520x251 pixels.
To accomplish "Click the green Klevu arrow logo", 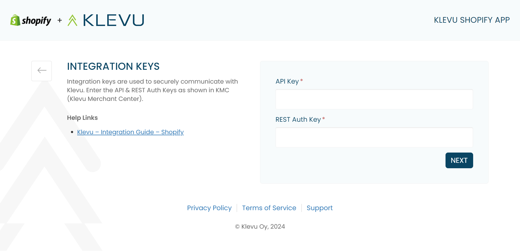I will (x=72, y=20).
